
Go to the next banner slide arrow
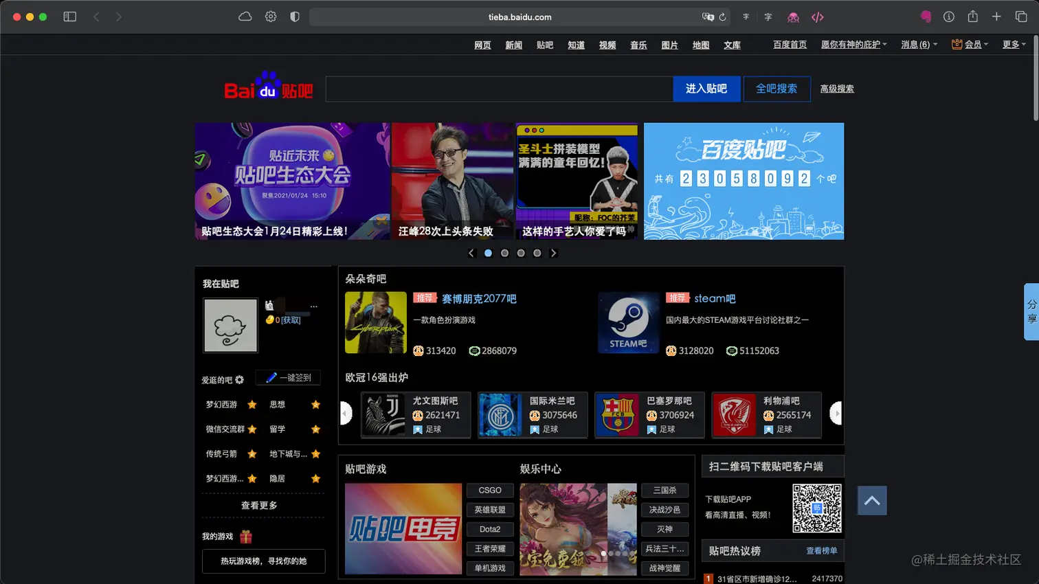(554, 253)
